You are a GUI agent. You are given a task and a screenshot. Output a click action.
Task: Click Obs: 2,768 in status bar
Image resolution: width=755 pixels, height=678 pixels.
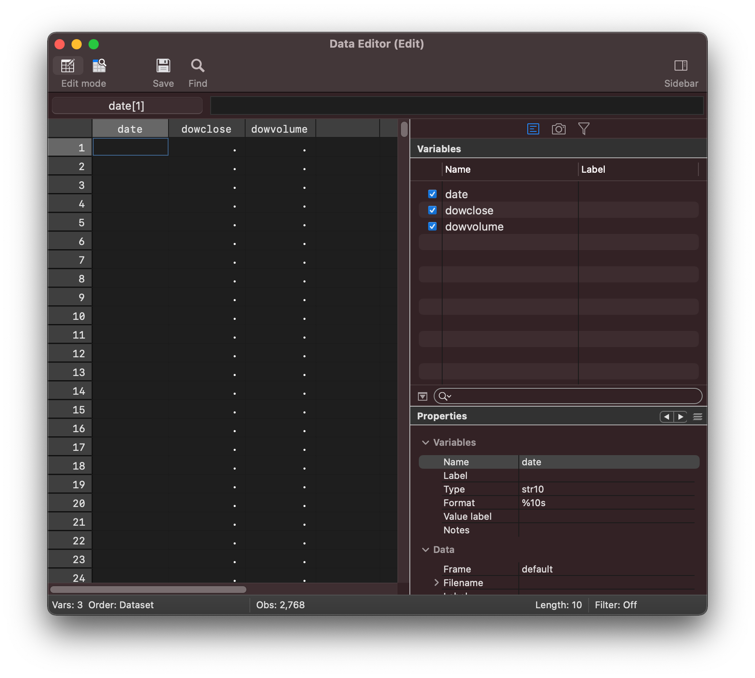click(280, 605)
